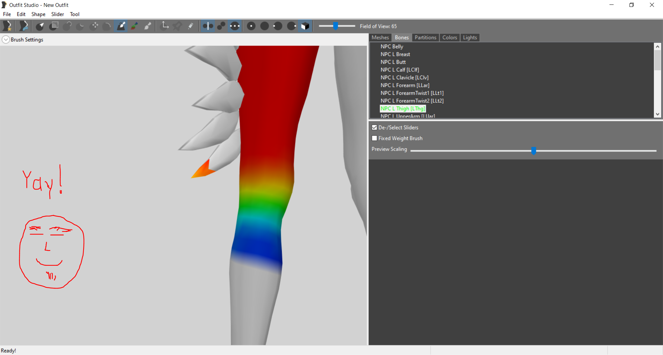Select the Inflate brush tool
663x355 pixels.
point(67,26)
